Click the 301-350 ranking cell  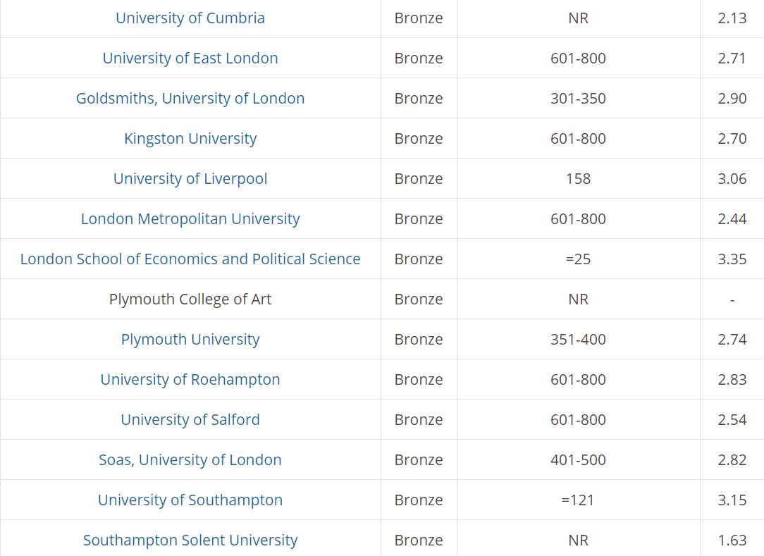click(579, 99)
